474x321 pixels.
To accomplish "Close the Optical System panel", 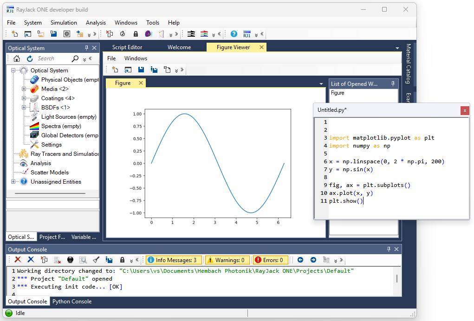I will pos(94,48).
